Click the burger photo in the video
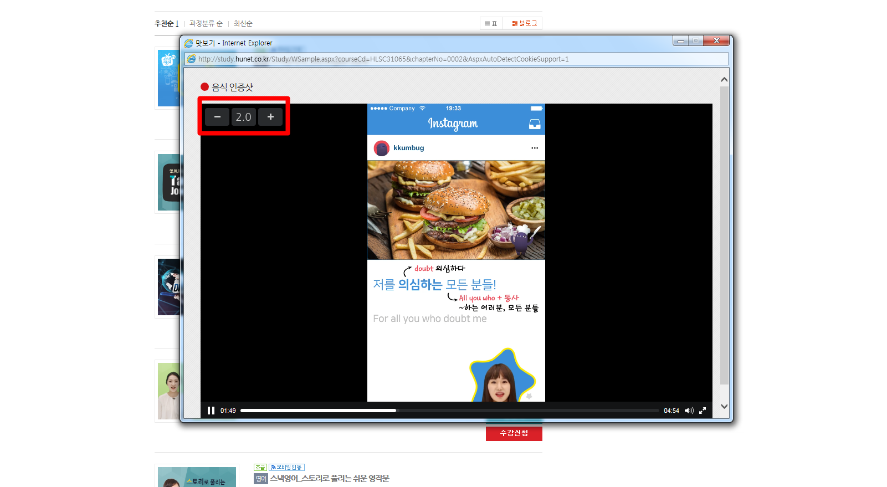 pos(456,210)
